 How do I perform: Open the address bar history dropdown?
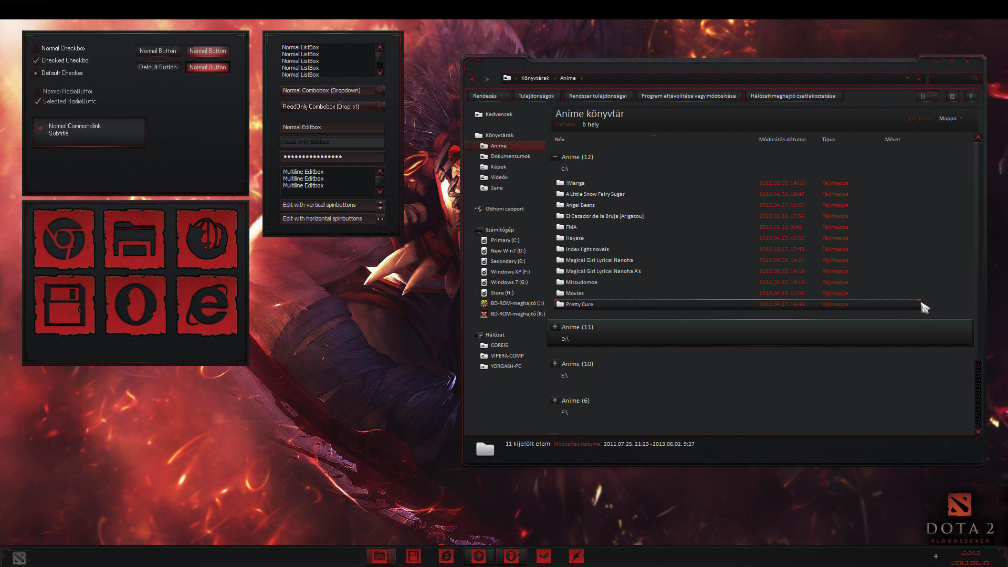click(x=907, y=78)
